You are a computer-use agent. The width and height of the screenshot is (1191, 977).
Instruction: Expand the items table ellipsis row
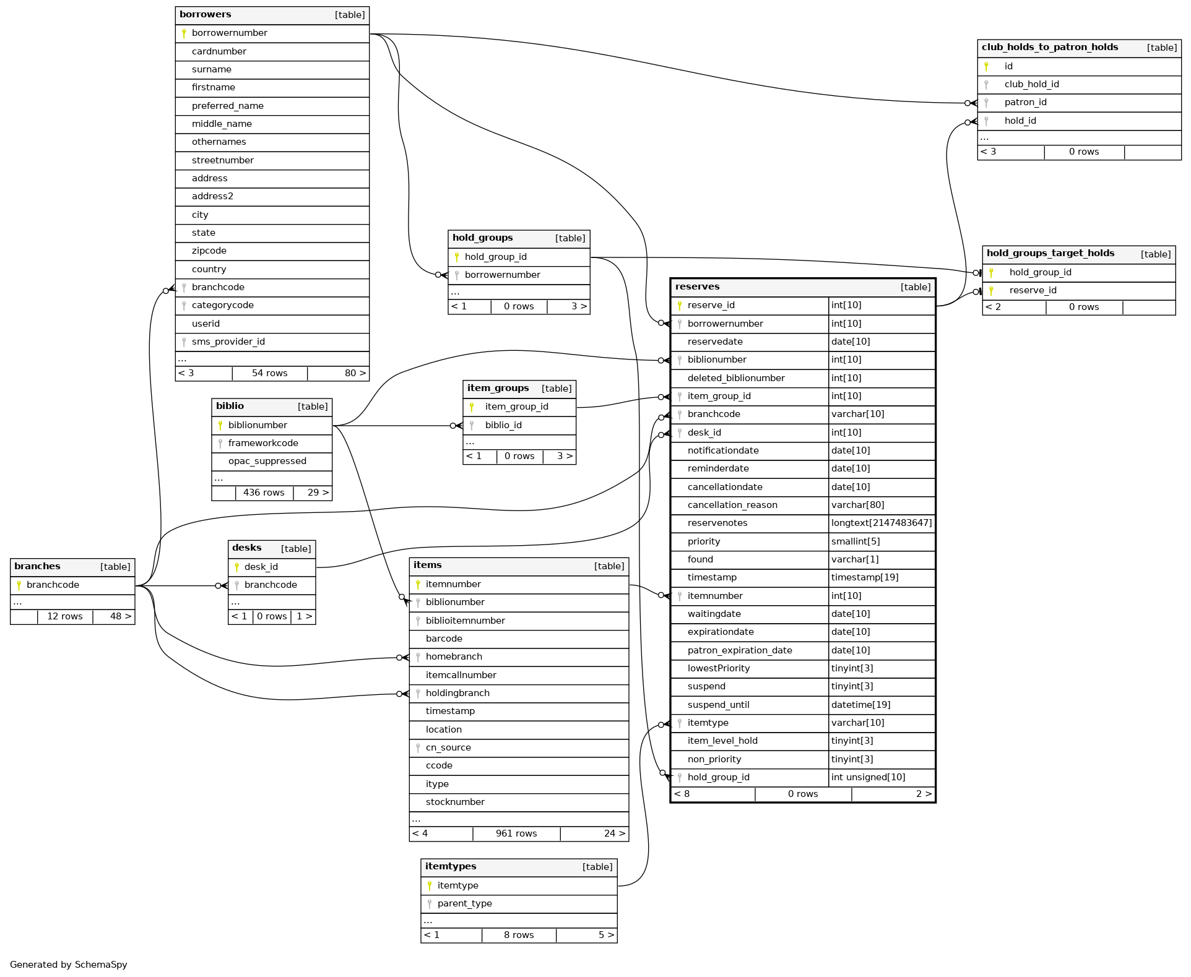[417, 819]
